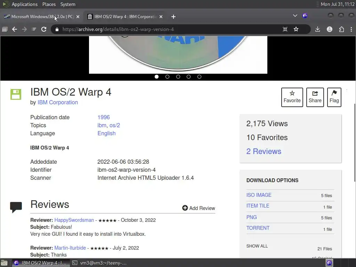
Task: Click the taskbar show desktop icon
Action: click(4, 263)
